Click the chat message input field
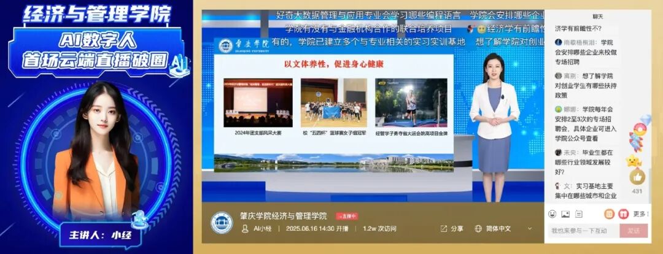This screenshot has height=254, width=663. [581, 231]
